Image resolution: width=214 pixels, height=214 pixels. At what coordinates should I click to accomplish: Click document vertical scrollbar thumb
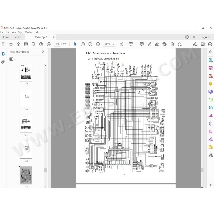click(x=202, y=170)
